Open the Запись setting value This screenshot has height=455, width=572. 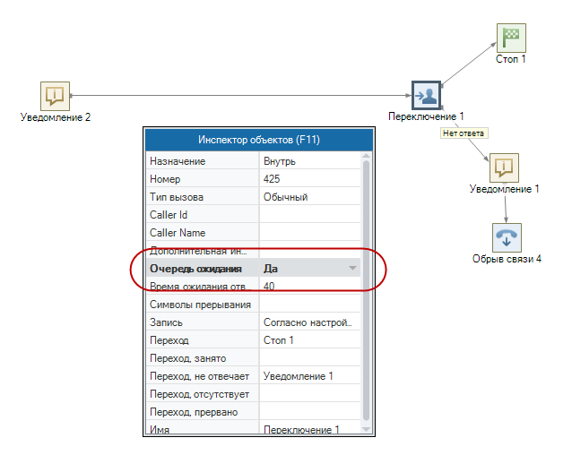click(309, 322)
